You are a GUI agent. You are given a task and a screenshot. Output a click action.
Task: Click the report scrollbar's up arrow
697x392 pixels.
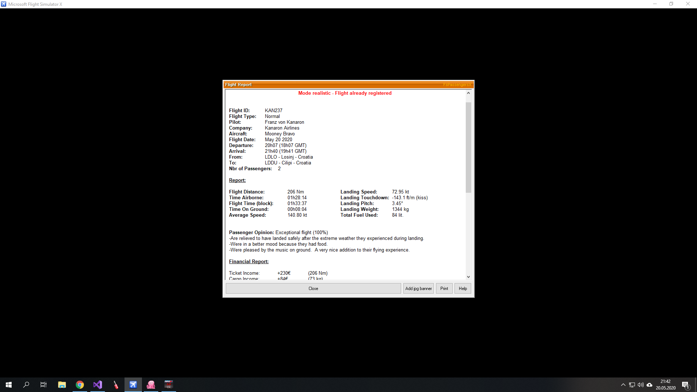click(x=468, y=93)
